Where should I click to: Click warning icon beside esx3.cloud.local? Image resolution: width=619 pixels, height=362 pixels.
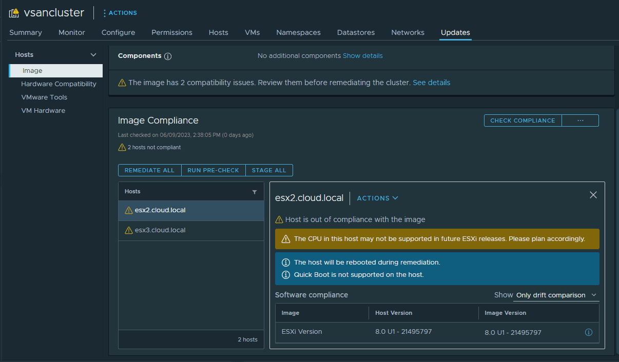[128, 230]
